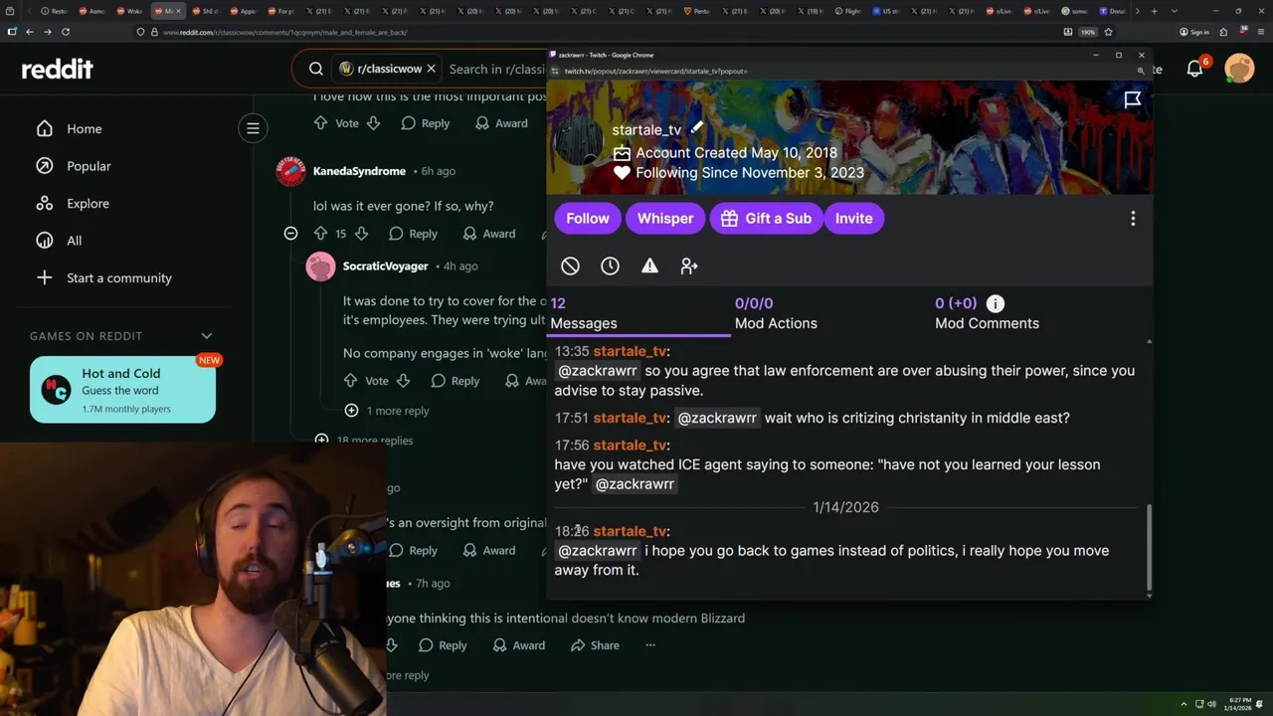The height and width of the screenshot is (716, 1273).
Task: Click the Reddit logo
Action: click(58, 69)
